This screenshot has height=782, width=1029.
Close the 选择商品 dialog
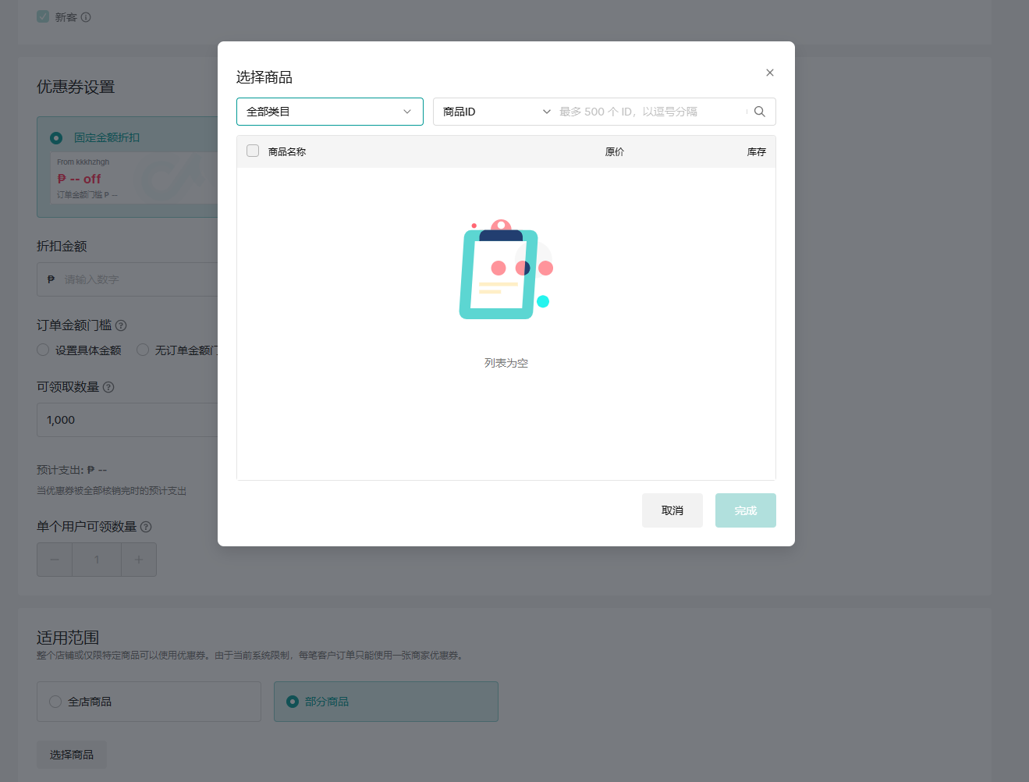(x=769, y=73)
